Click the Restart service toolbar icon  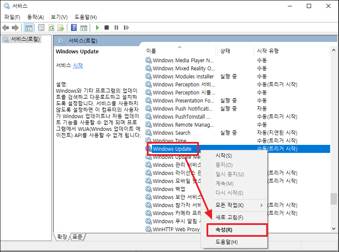(x=126, y=28)
